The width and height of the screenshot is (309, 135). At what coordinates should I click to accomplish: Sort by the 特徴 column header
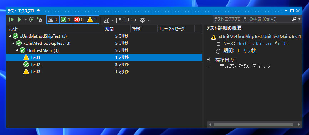tap(144, 29)
